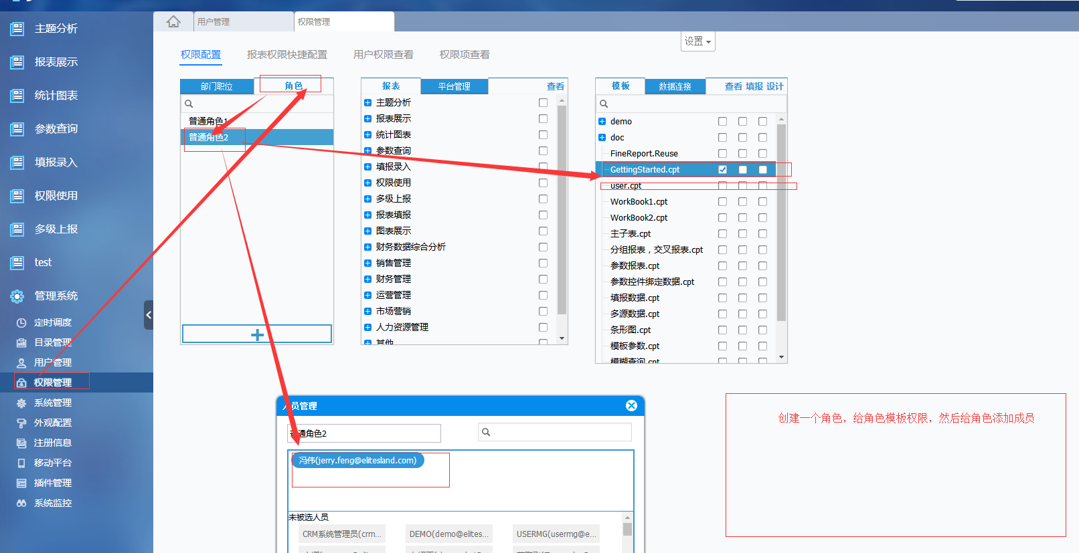Image resolution: width=1079 pixels, height=553 pixels.
Task: Expand the 多级上报 tree node
Action: 367,199
